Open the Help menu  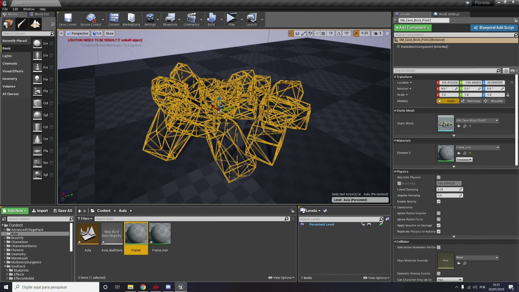43,9
